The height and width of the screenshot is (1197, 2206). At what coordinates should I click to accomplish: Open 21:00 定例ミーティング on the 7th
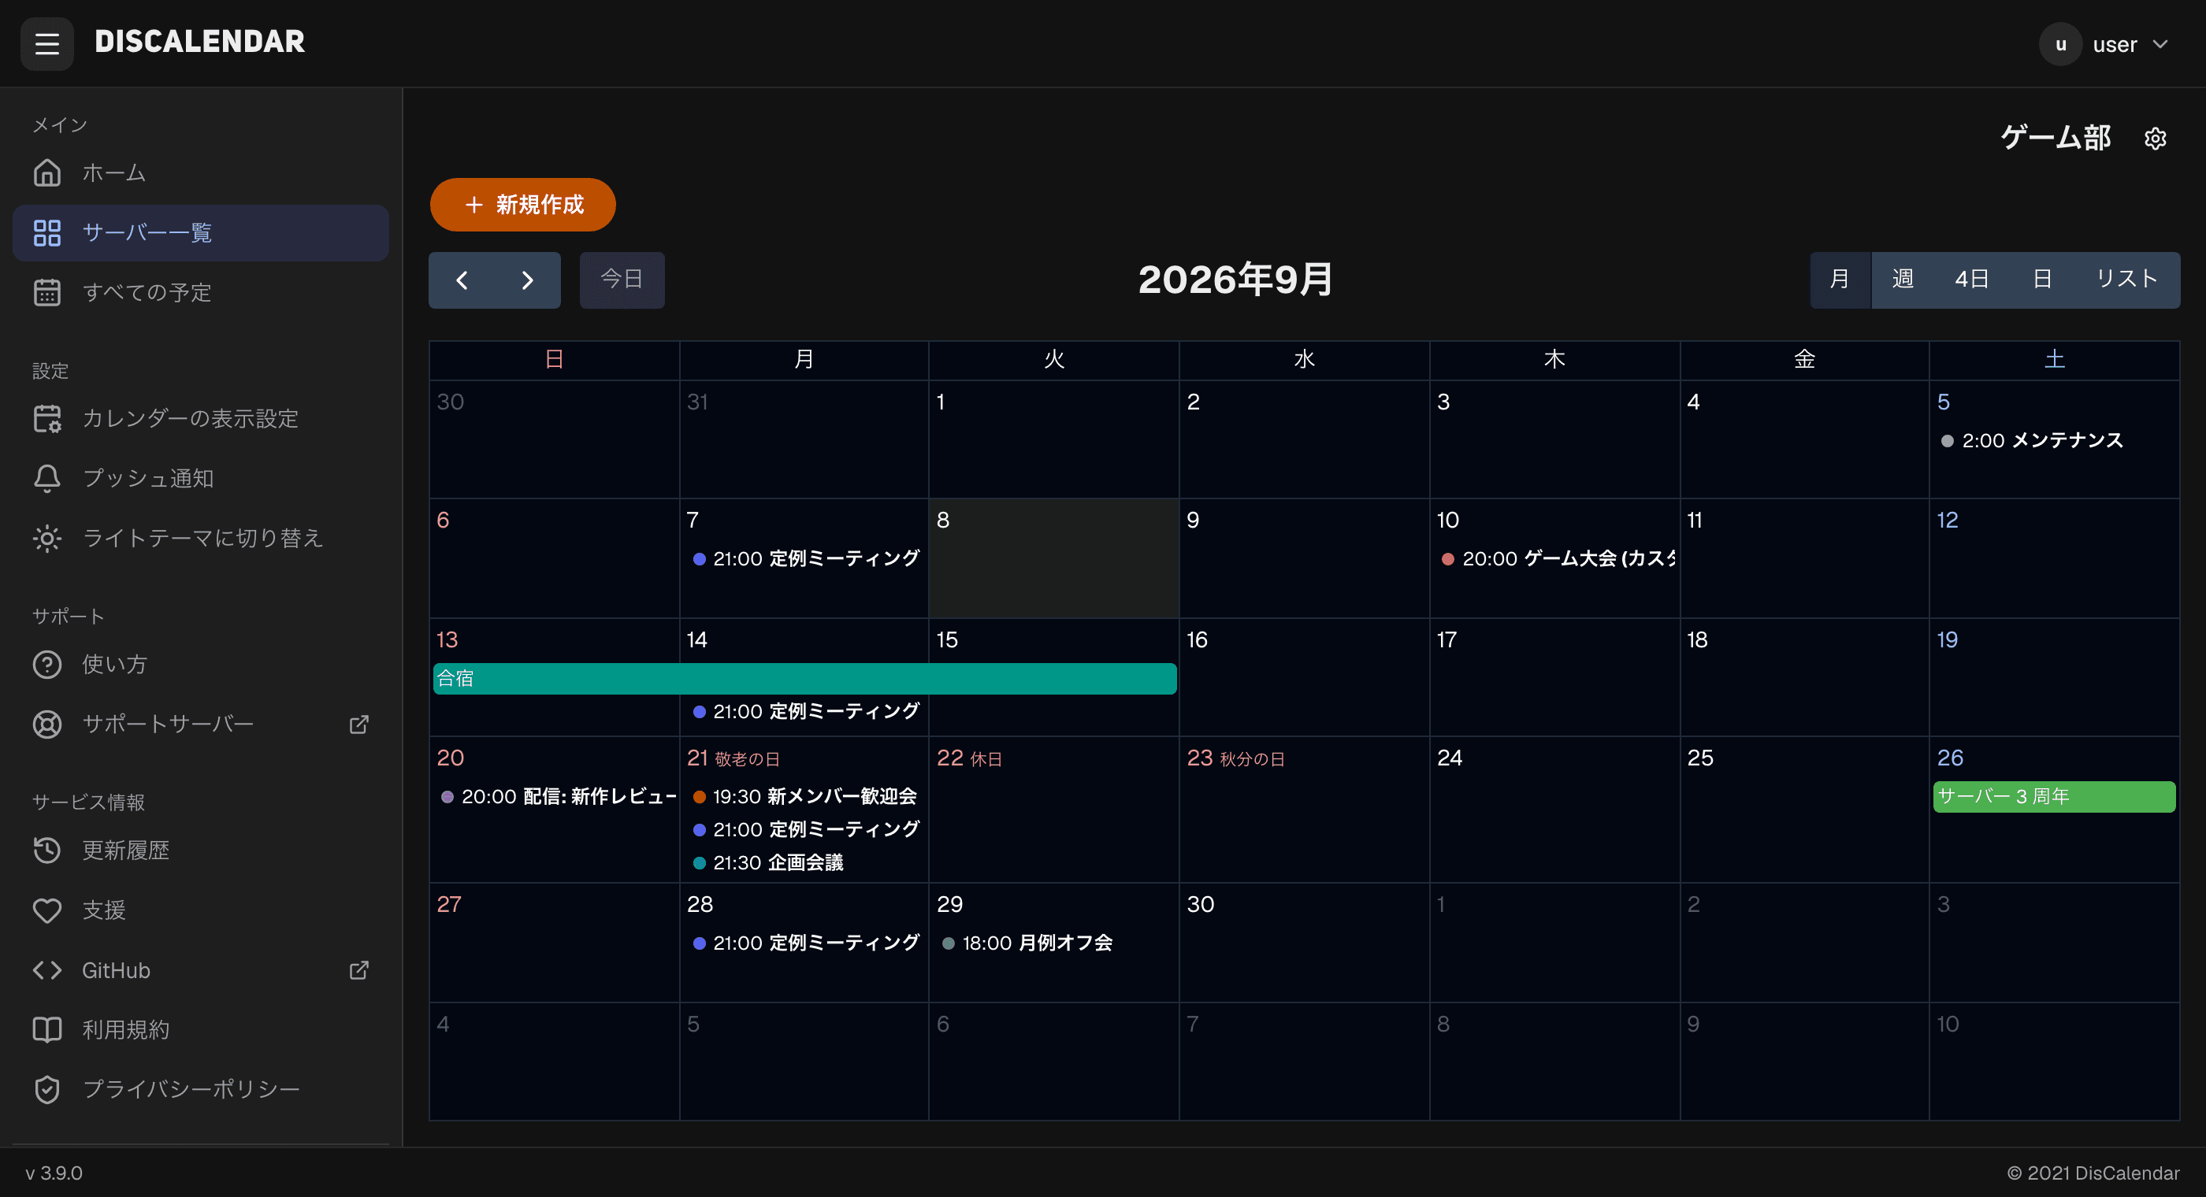[805, 559]
